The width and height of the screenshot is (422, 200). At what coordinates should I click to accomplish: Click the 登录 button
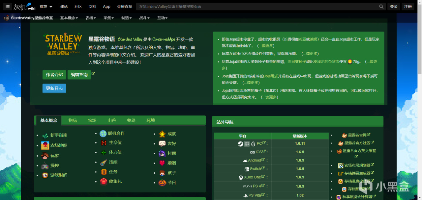point(394,7)
